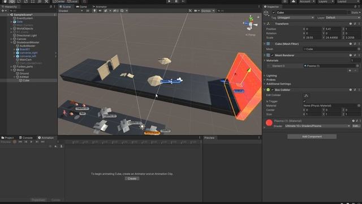Toggle pivot Center button in top toolbar
The image size is (362, 204).
(x=59, y=1)
